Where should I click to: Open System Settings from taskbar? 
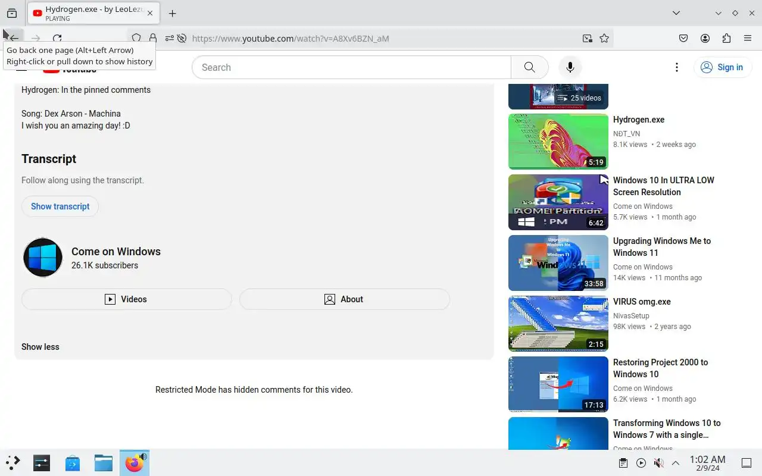pos(42,462)
